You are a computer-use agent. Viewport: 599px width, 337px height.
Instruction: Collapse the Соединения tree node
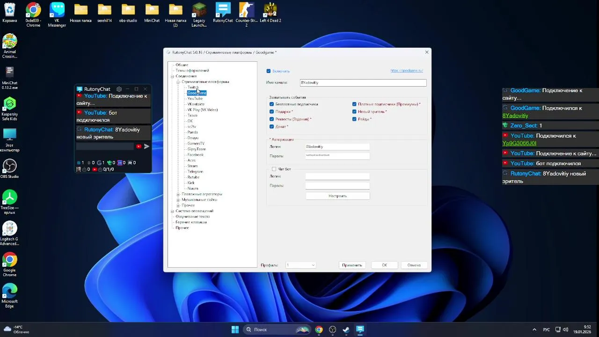172,76
